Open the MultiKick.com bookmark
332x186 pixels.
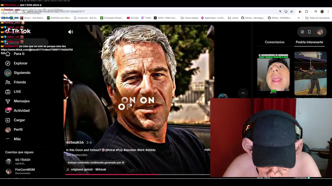point(59,18)
